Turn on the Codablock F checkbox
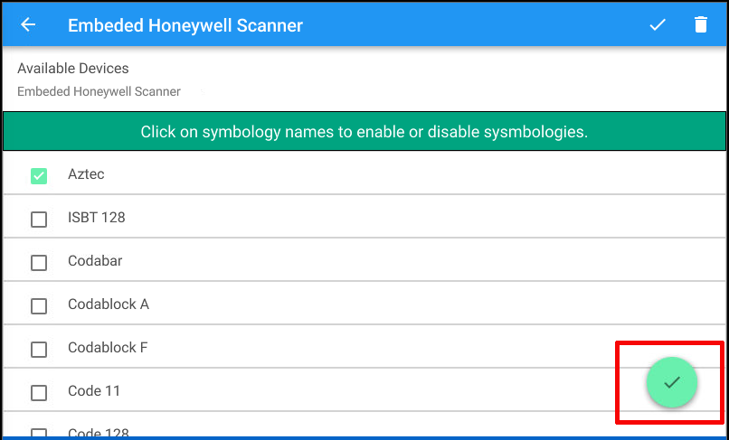Screen dimensions: 729x440 pyautogui.click(x=39, y=350)
